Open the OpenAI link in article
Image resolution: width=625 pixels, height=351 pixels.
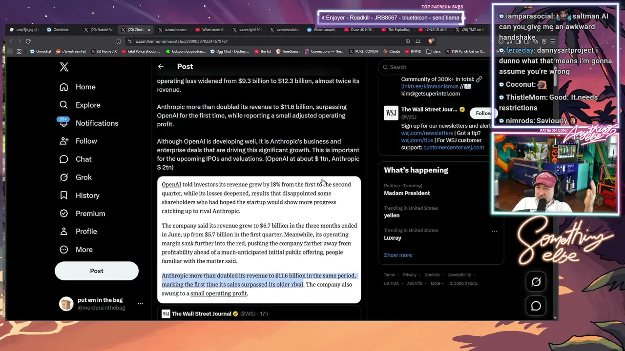coord(171,185)
